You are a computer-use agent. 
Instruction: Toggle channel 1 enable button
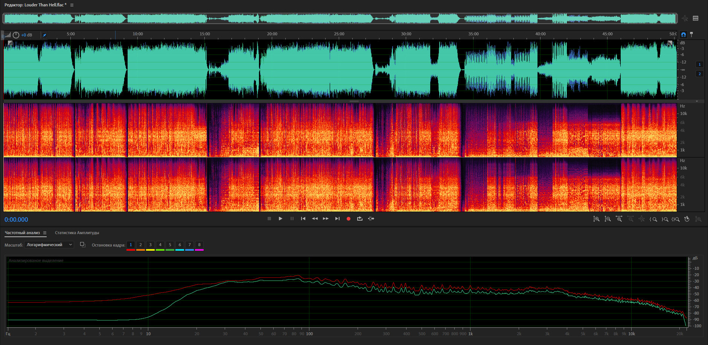[x=700, y=64]
